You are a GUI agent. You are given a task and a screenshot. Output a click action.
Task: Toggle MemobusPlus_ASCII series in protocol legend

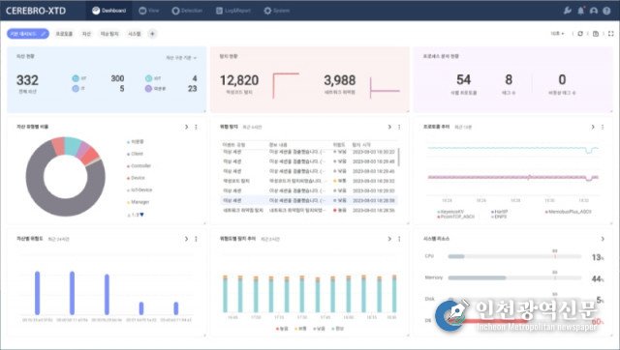tap(569, 212)
